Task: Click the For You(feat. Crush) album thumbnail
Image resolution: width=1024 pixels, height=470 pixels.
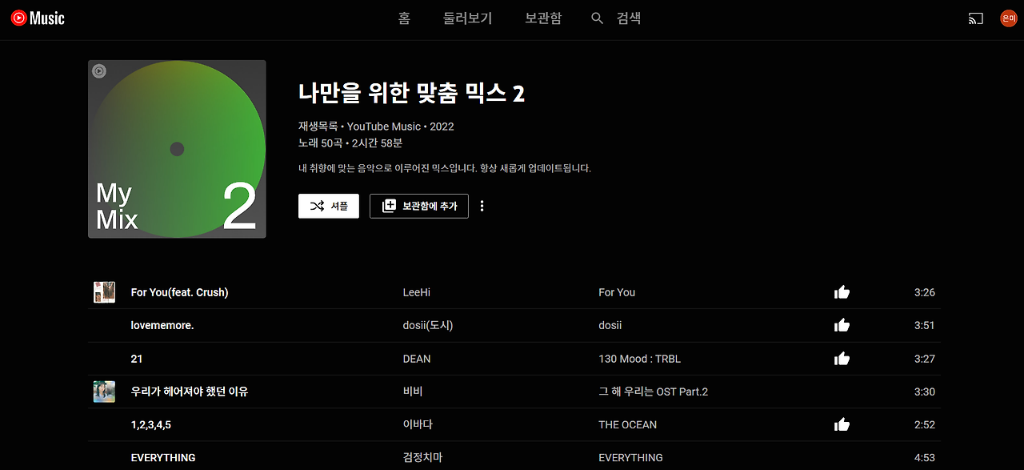Action: tap(104, 292)
